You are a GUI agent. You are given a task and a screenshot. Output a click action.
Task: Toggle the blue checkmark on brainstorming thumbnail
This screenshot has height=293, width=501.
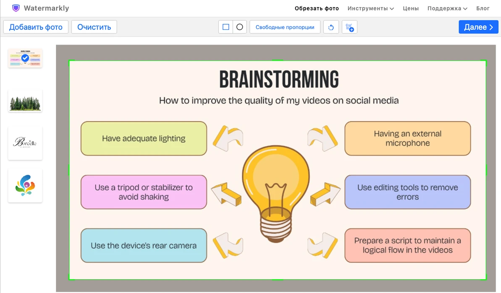pyautogui.click(x=25, y=58)
